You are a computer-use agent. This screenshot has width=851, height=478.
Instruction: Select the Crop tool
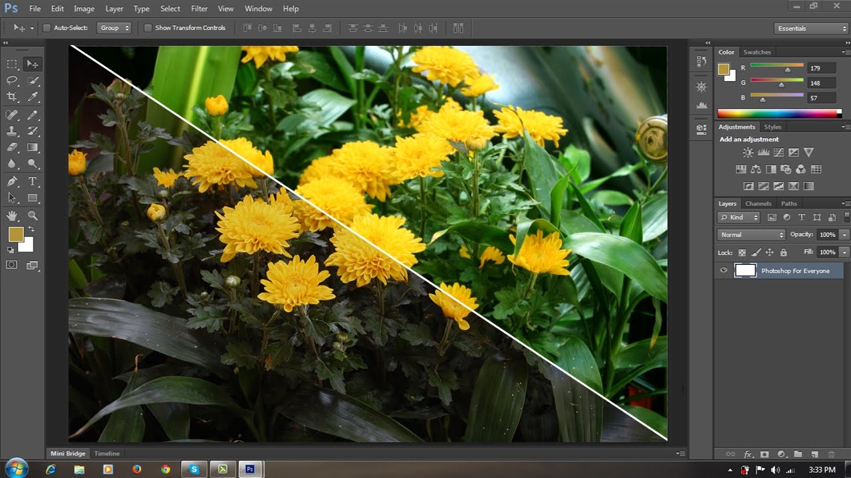12,97
